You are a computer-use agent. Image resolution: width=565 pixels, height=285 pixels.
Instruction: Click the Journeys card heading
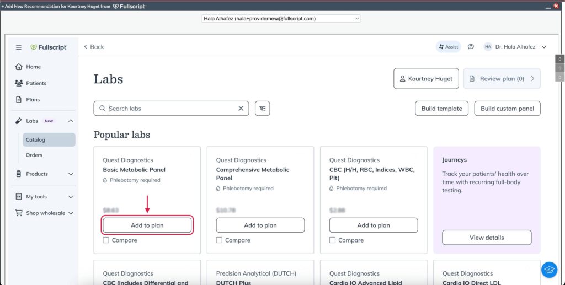(x=455, y=159)
